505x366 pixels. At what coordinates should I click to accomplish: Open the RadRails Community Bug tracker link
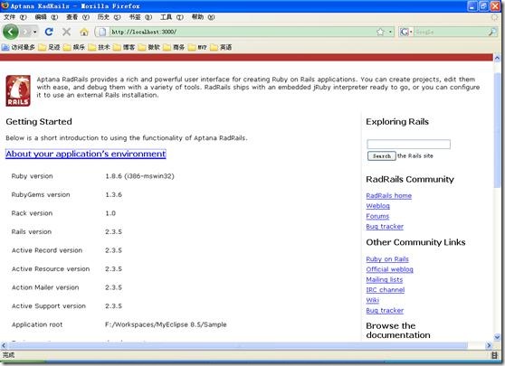385,227
